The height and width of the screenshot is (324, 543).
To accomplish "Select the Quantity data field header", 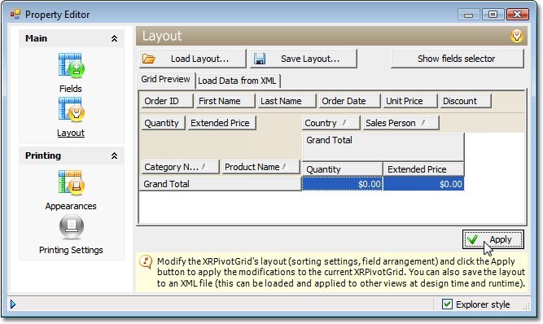I will (164, 123).
